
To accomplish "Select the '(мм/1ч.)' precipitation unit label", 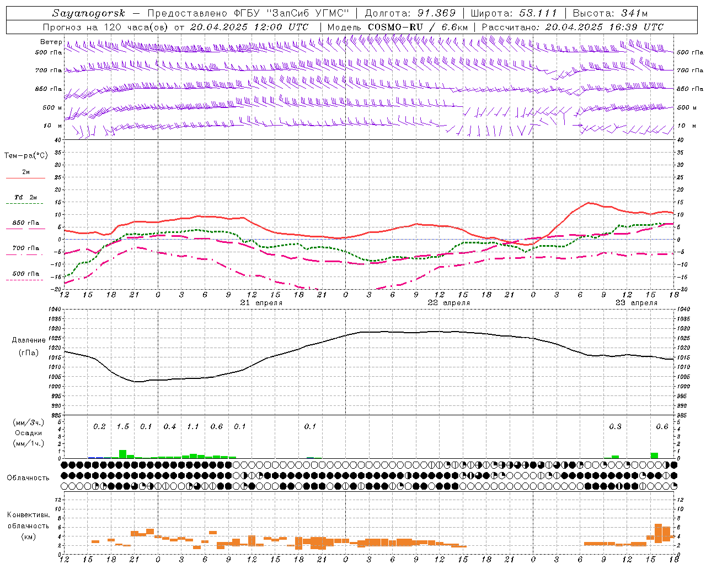I will tap(29, 443).
